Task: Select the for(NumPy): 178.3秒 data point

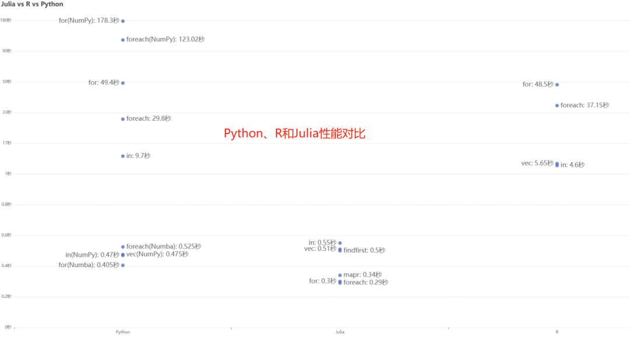Action: (122, 20)
